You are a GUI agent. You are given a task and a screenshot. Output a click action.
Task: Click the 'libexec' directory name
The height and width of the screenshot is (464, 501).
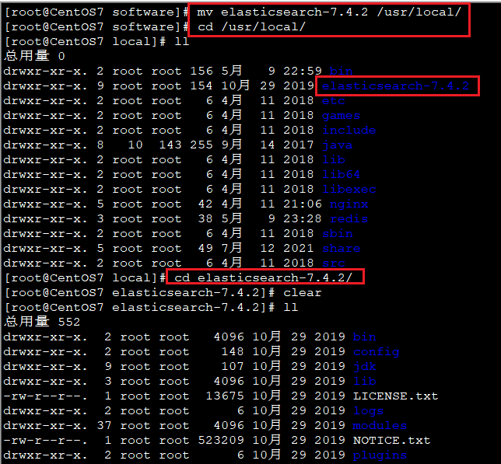(x=349, y=189)
